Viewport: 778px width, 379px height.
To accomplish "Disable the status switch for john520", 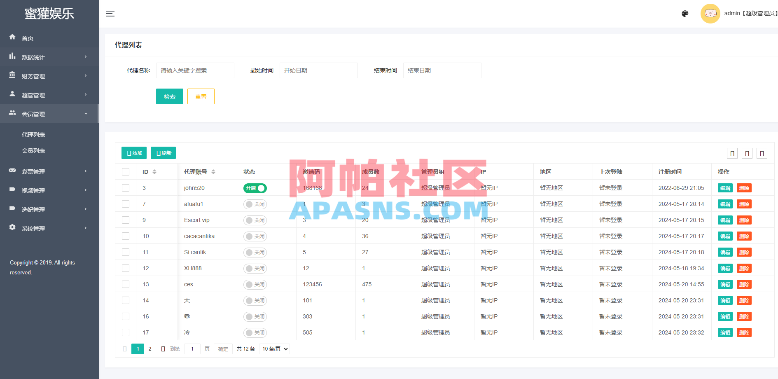I will pyautogui.click(x=255, y=188).
